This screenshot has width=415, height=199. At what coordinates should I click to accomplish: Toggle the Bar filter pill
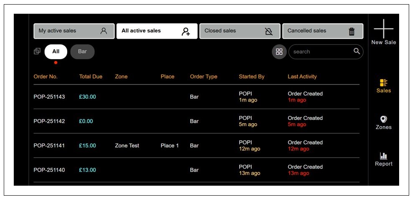tap(82, 52)
